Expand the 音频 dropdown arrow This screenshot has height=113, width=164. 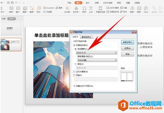click(134, 12)
